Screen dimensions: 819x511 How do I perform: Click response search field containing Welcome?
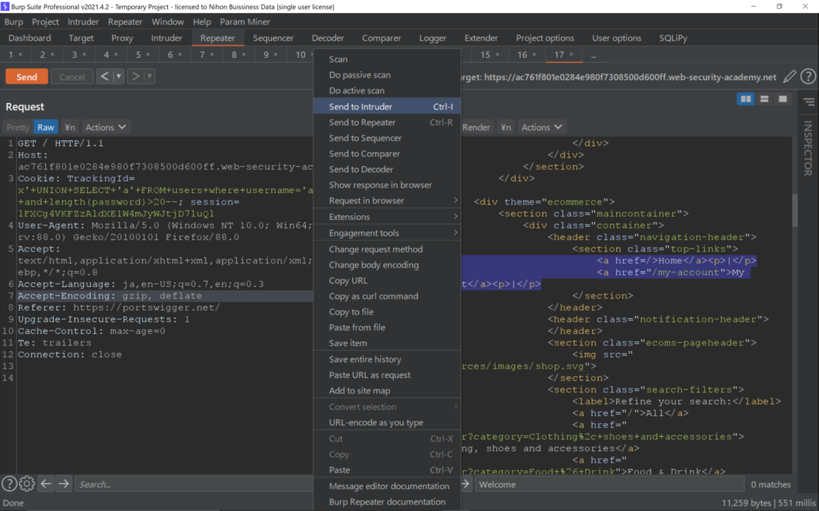(609, 484)
